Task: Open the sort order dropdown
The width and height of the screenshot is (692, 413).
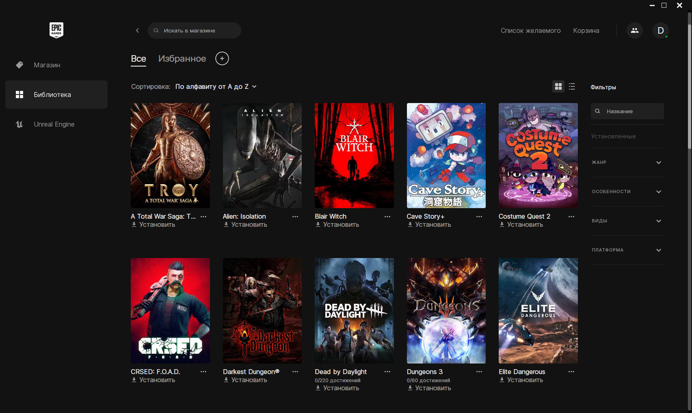Action: pos(216,86)
